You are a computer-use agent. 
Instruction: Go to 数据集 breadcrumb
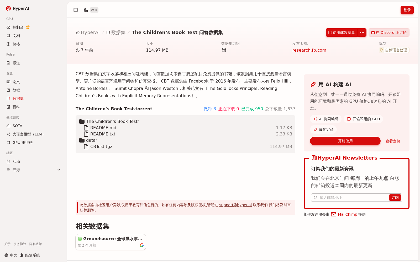(x=116, y=32)
